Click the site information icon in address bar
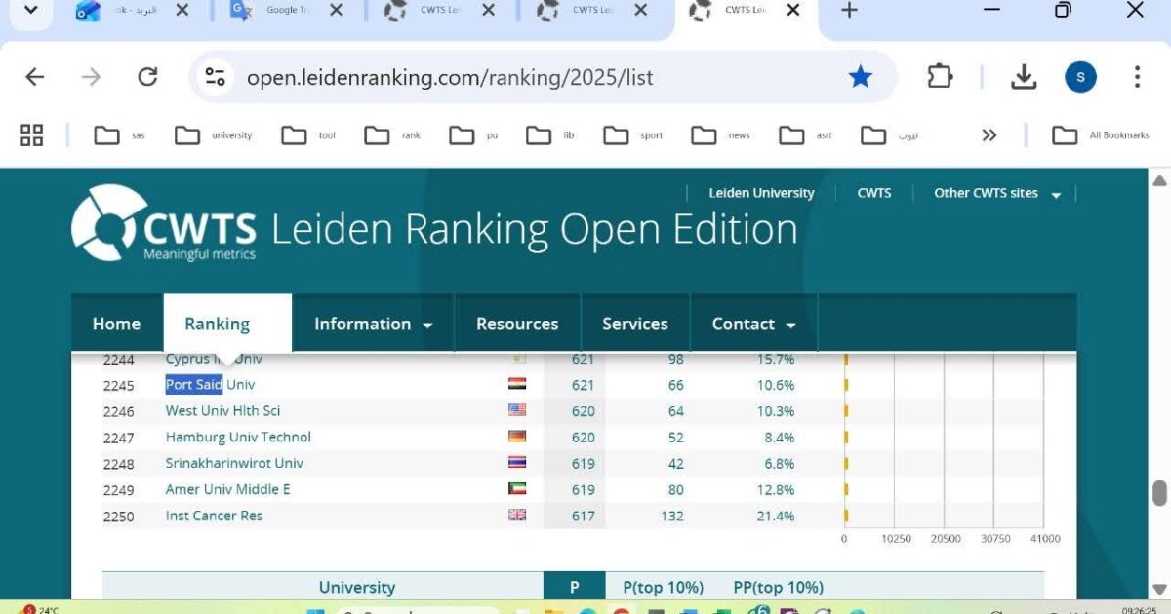 (x=215, y=76)
